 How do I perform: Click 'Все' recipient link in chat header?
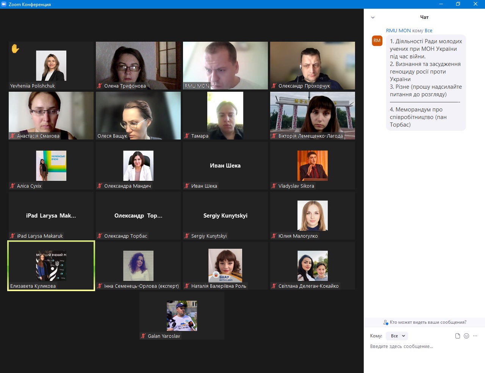[x=428, y=31]
